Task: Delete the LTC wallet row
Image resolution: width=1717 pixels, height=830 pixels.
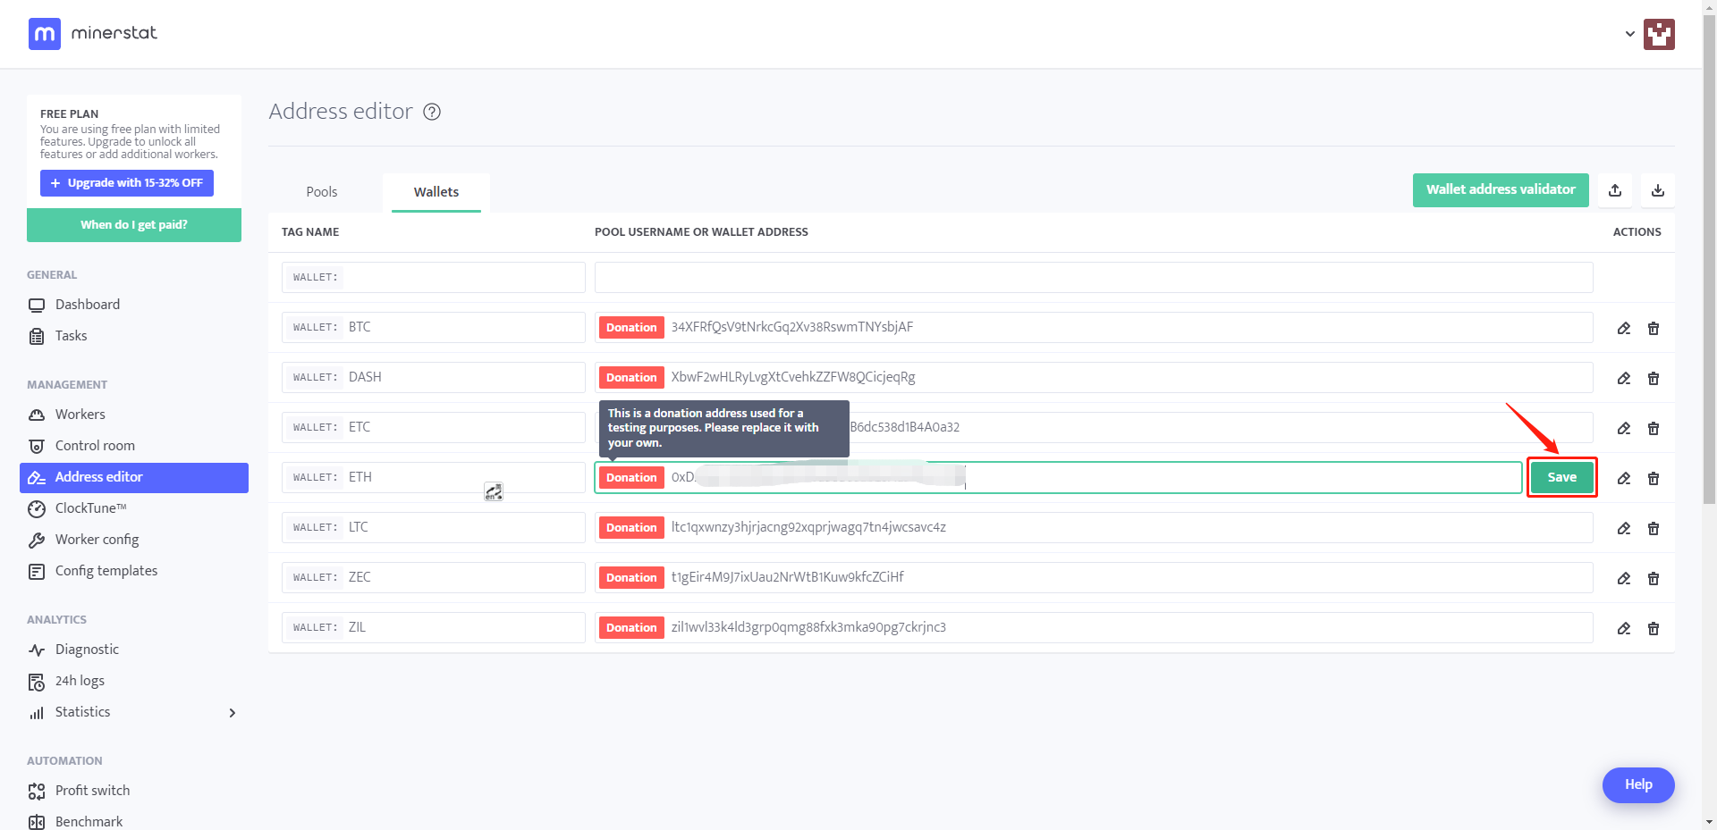Action: [x=1654, y=528]
